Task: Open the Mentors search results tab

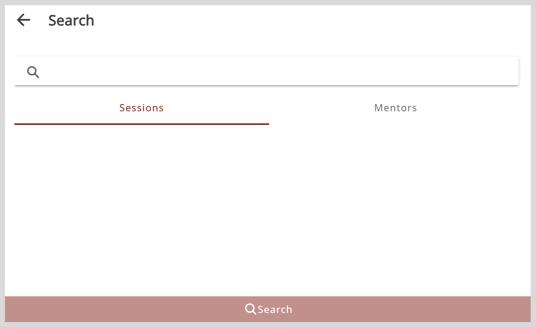Action: 395,108
